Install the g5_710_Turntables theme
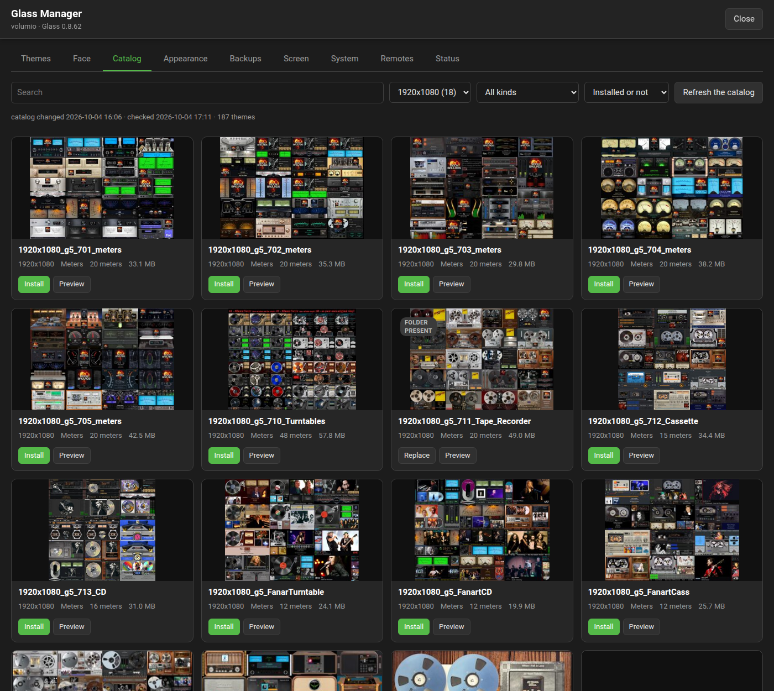Image resolution: width=774 pixels, height=691 pixels. point(224,456)
